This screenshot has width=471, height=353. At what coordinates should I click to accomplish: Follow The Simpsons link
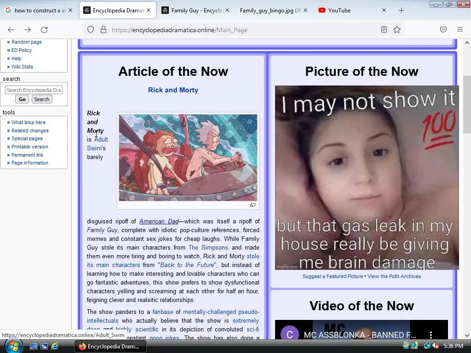[x=208, y=248]
